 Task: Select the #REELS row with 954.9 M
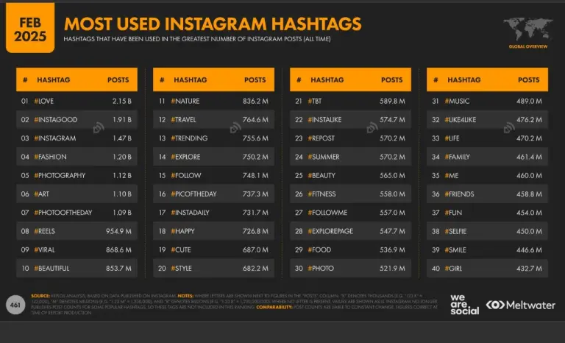pyautogui.click(x=77, y=231)
